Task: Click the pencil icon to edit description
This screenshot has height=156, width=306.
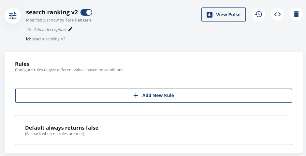Action: point(70,29)
